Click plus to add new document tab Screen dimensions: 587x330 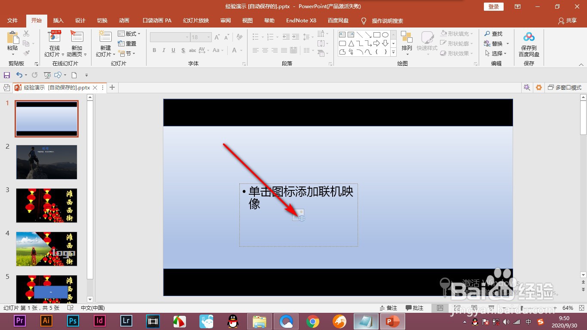112,87
